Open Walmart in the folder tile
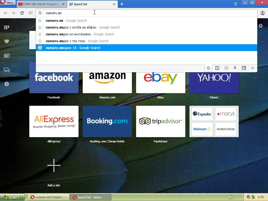Viewport: 268px width, 201px height. 202,129
